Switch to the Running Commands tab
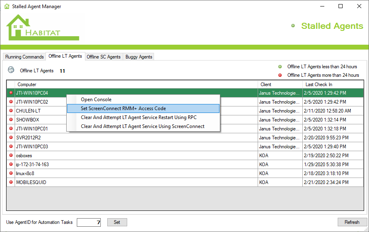The width and height of the screenshot is (369, 232). click(x=24, y=57)
